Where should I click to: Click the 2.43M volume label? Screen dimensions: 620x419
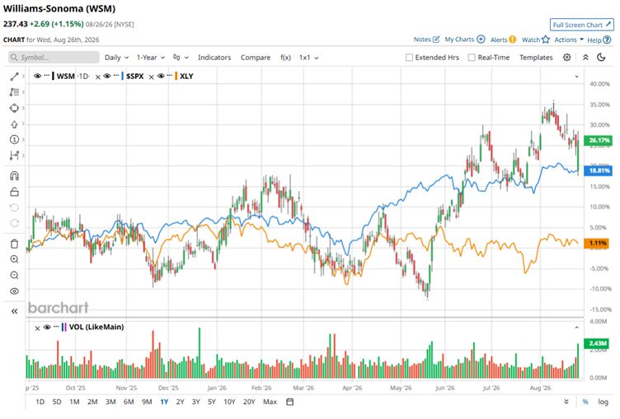pos(598,343)
